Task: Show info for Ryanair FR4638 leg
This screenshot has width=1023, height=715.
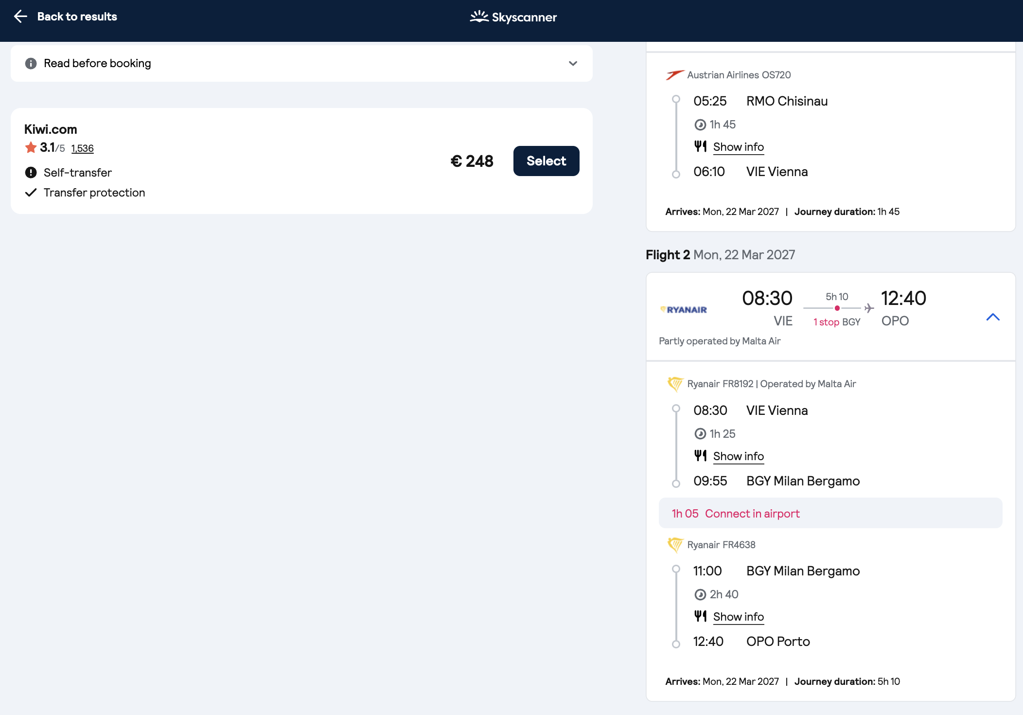Action: click(x=738, y=617)
